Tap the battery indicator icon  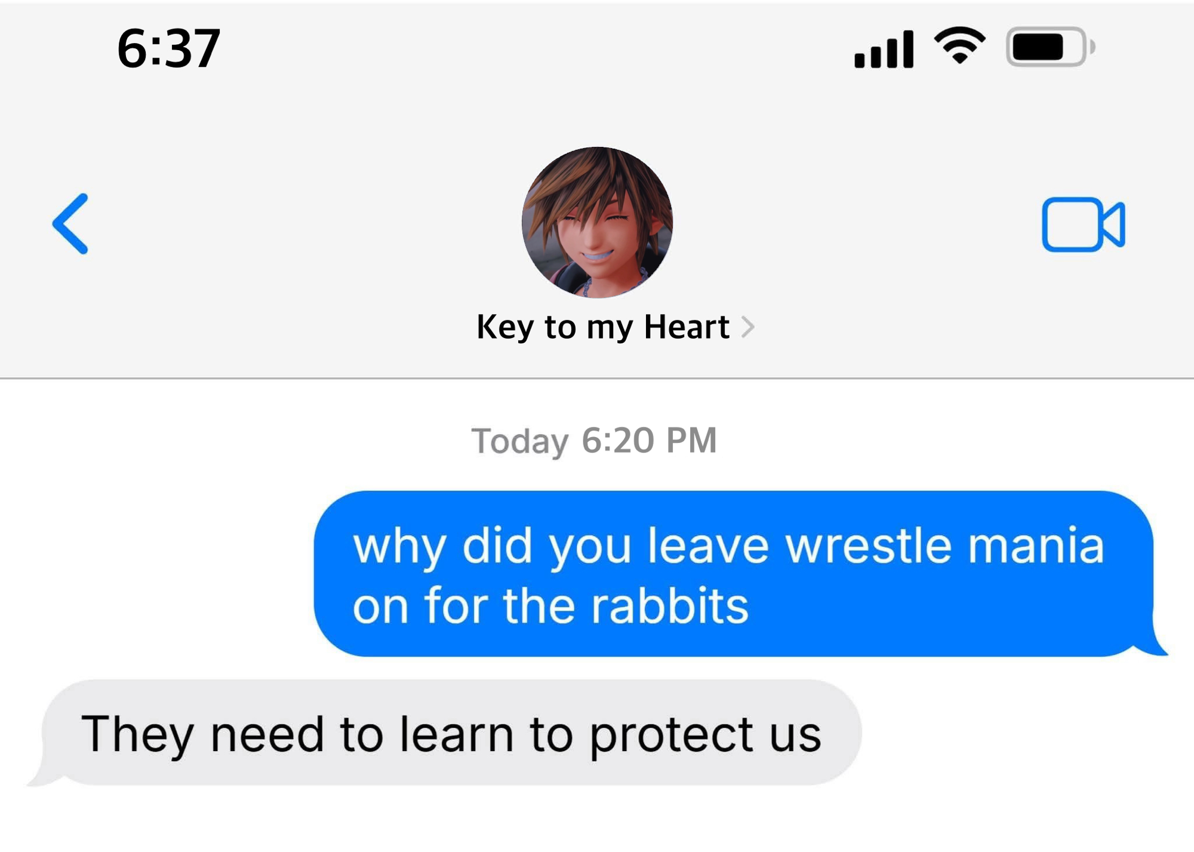[x=1051, y=47]
